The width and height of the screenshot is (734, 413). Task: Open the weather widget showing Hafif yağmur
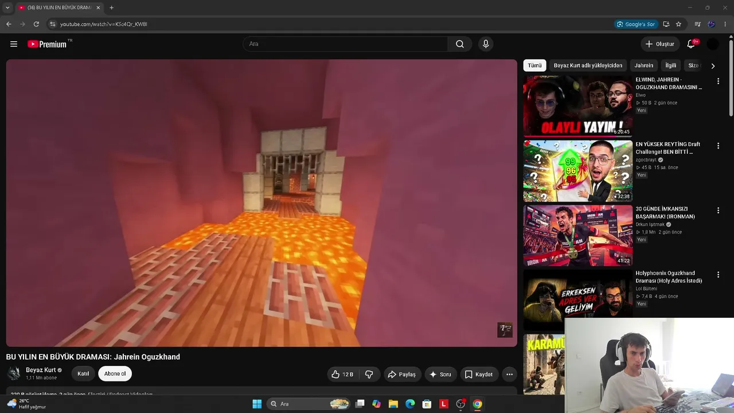tap(26, 404)
